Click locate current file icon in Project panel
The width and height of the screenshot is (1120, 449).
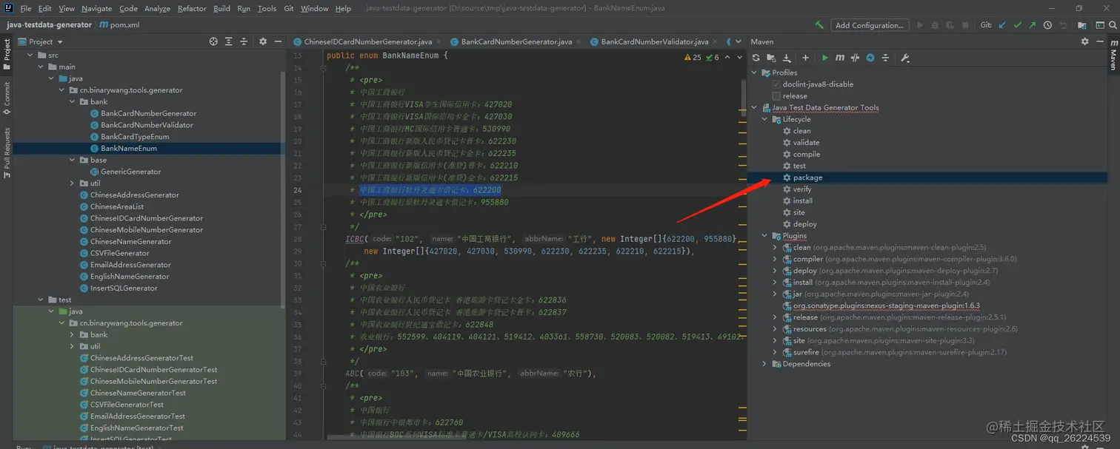[213, 41]
